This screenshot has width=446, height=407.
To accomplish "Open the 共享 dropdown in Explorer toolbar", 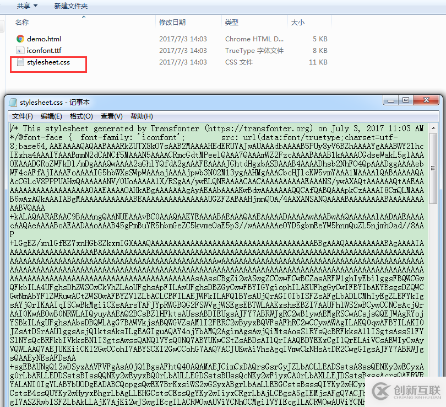I will pyautogui.click(x=27, y=6).
